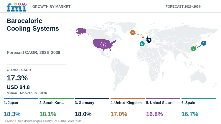221x124 pixels.
Task: Click the teal color bar above Spain
Action: [199, 98]
